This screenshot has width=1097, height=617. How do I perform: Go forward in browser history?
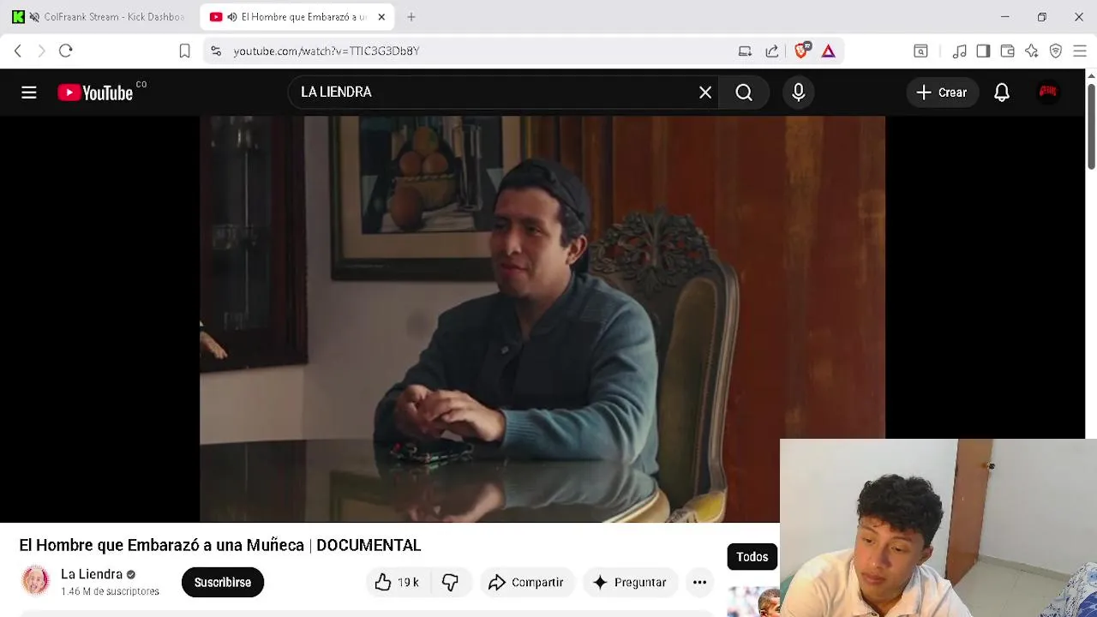(x=41, y=51)
